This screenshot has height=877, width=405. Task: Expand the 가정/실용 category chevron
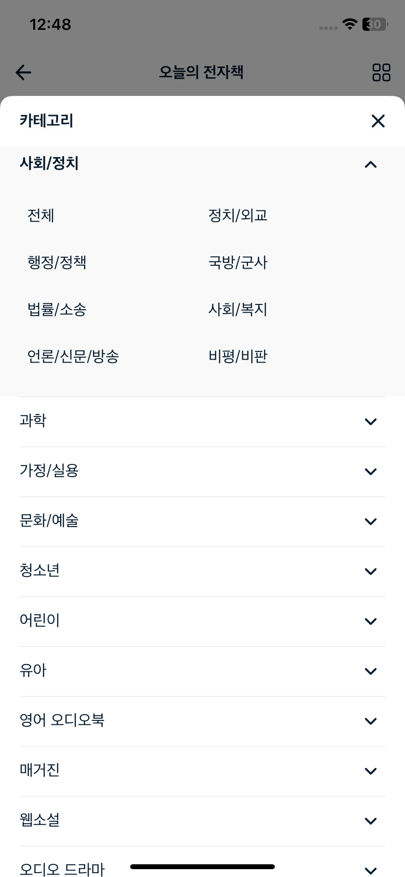[x=371, y=471]
